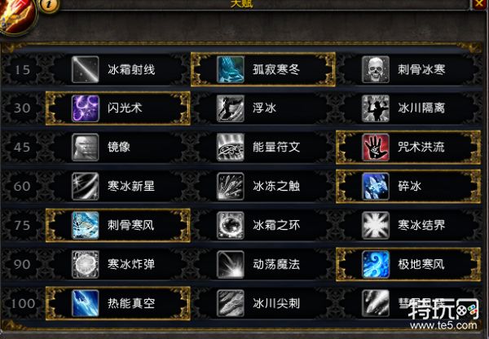This screenshot has height=339, width=489.
Task: Select the 冰霜之环 ring icon
Action: coord(231,225)
